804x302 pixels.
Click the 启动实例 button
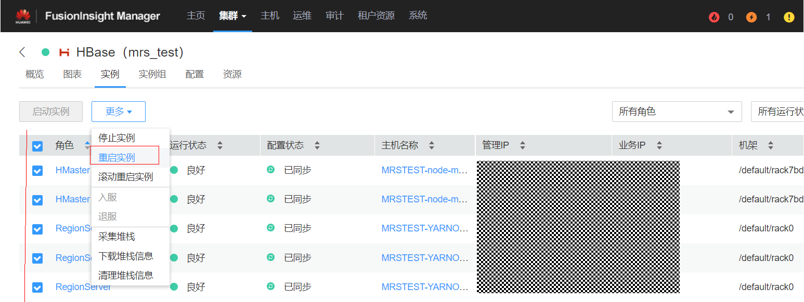coord(51,112)
